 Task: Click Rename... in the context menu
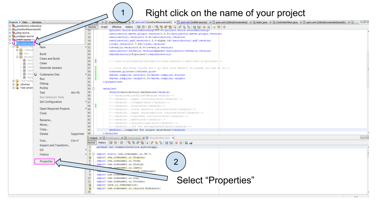(x=46, y=120)
